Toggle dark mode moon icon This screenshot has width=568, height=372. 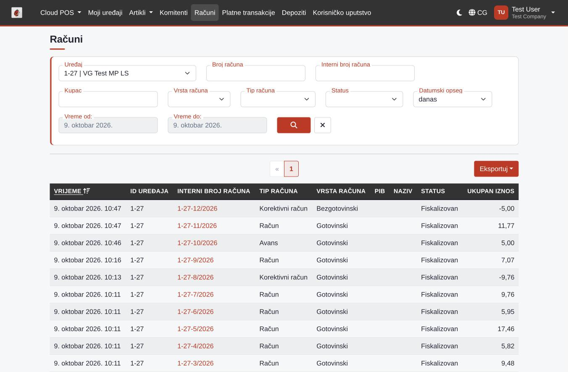coord(459,13)
